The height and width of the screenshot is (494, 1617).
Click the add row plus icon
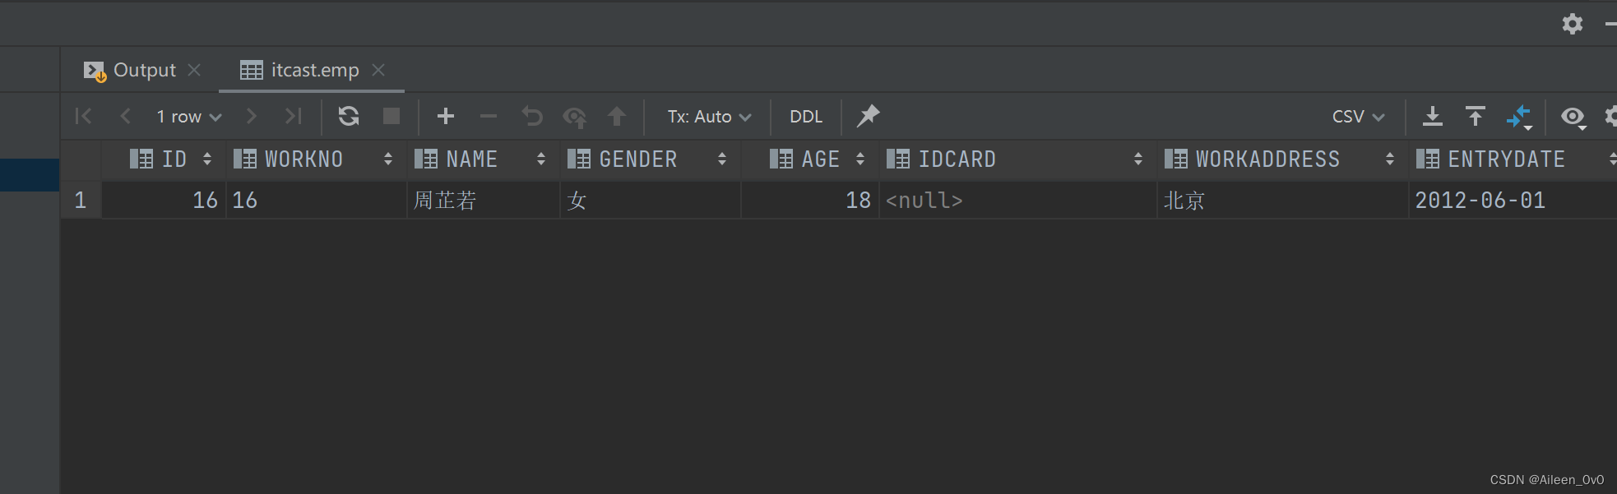[446, 116]
